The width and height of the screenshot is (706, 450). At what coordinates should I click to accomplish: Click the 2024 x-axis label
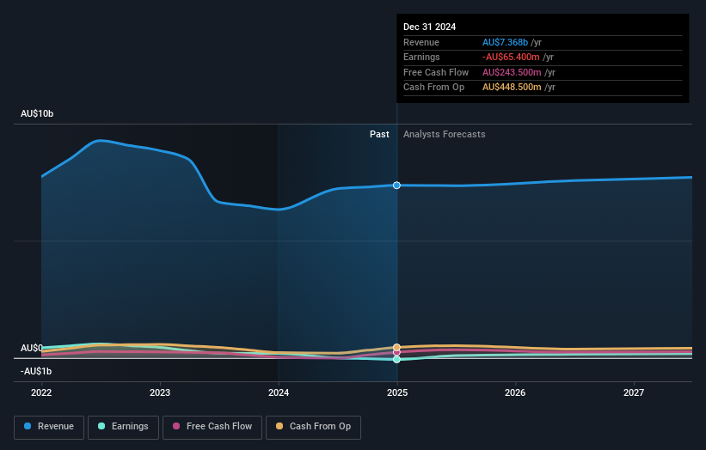(279, 392)
